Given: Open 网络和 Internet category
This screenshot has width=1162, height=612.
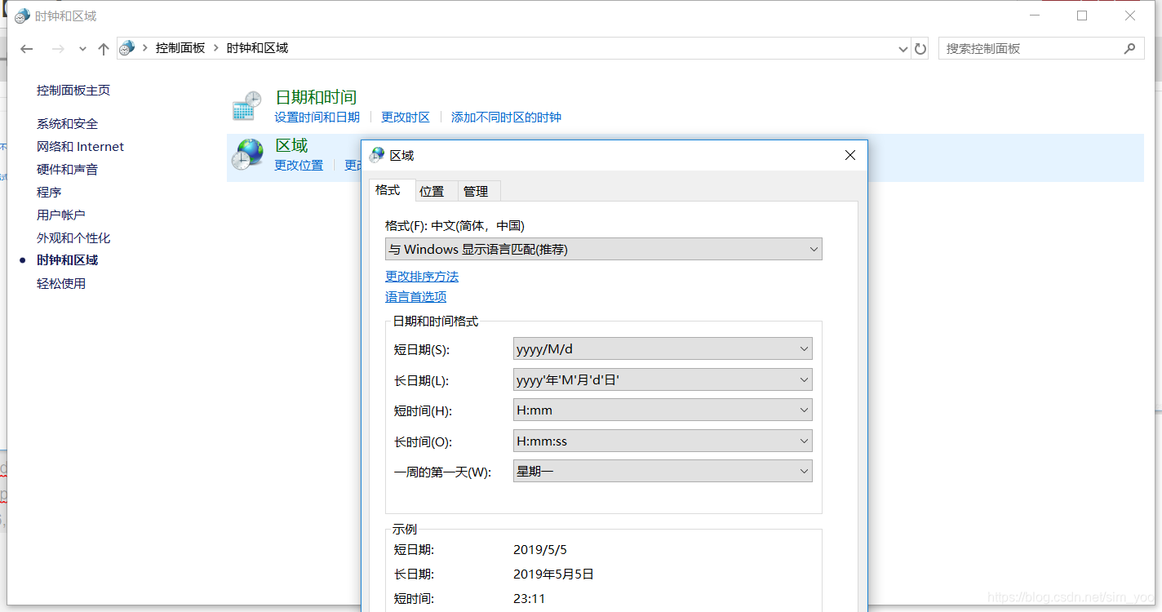Looking at the screenshot, I should pos(80,147).
